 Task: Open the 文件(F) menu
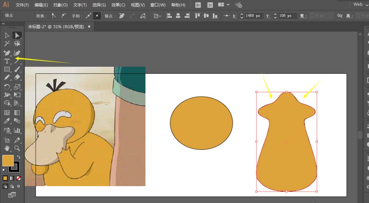[22, 5]
